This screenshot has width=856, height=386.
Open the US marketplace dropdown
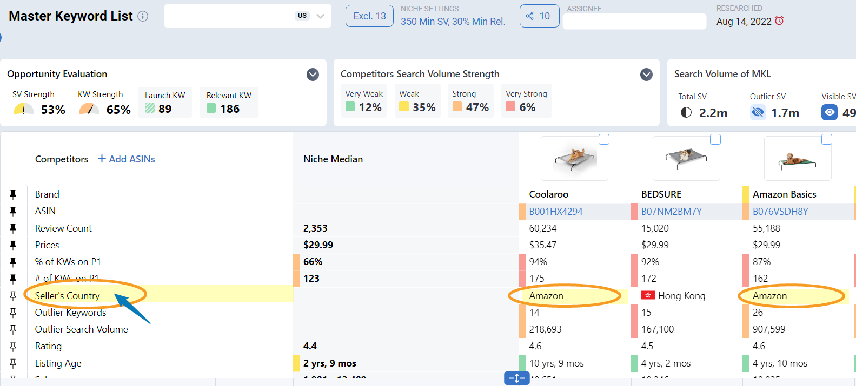[x=320, y=16]
